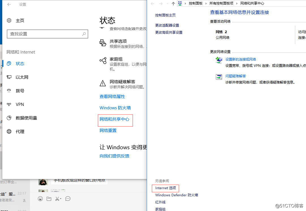Screen dimensions: 306x211
Task: Open VPN sidebar item
Action: pyautogui.click(x=20, y=104)
